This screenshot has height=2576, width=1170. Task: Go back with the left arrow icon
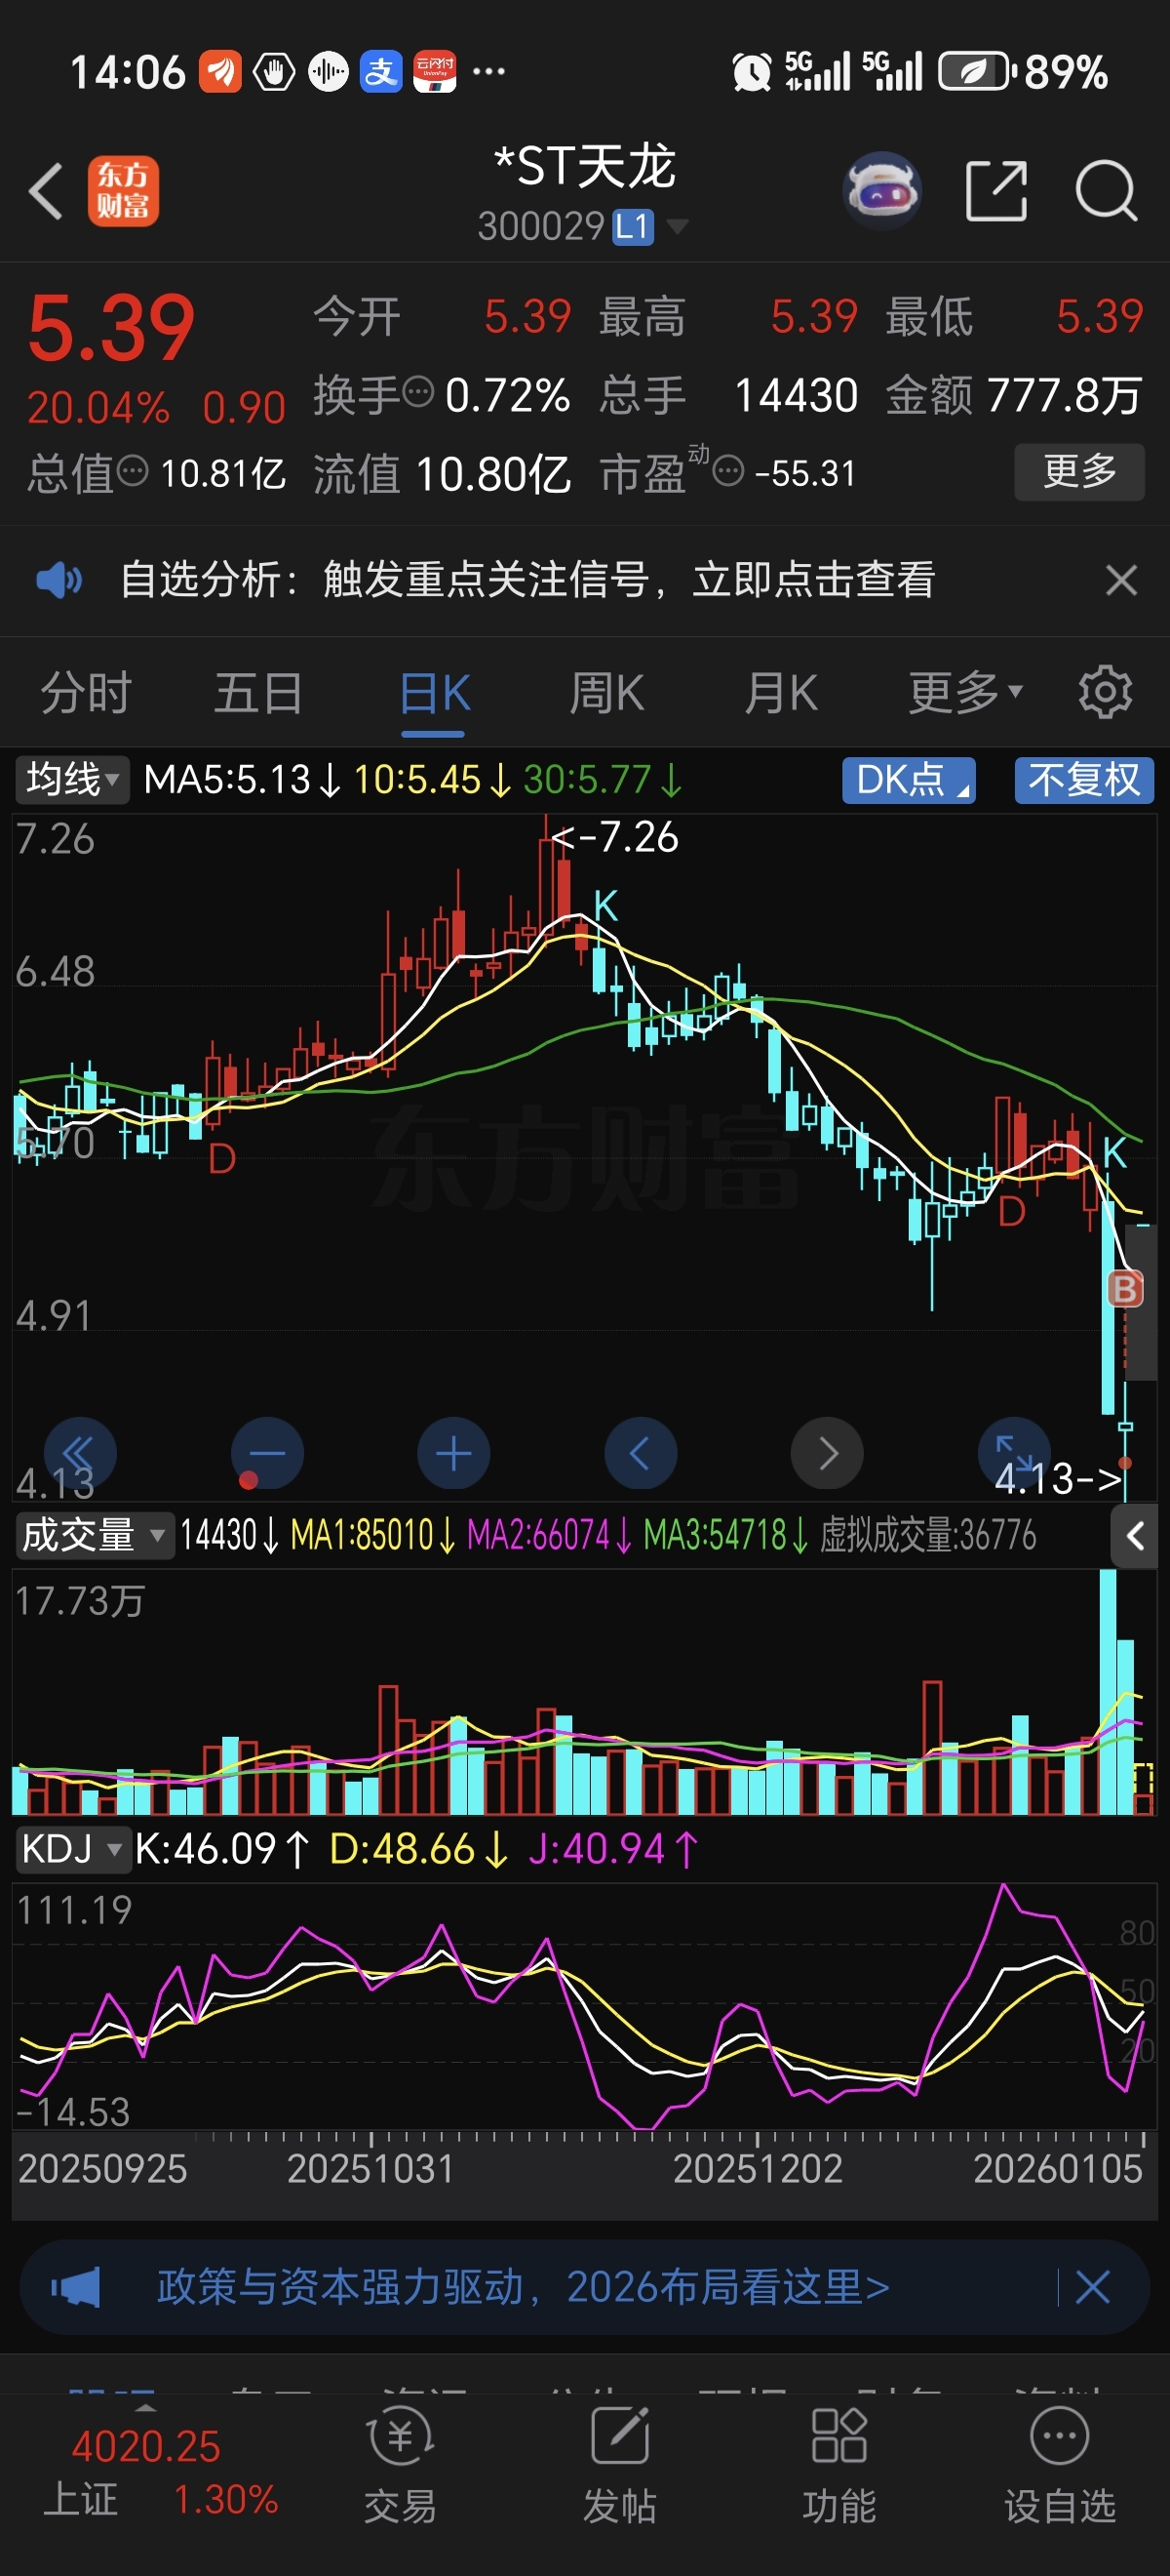[46, 190]
